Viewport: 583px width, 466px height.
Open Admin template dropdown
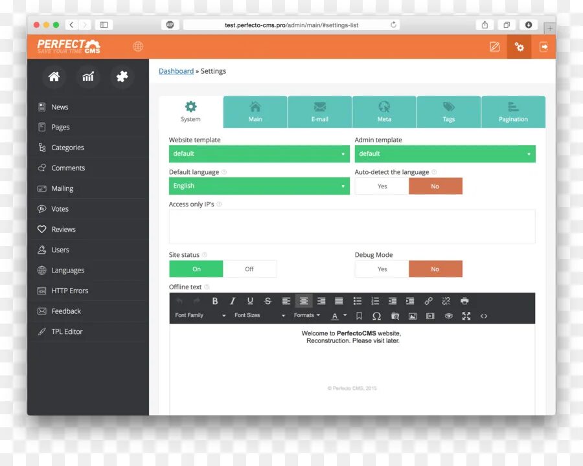tap(445, 154)
